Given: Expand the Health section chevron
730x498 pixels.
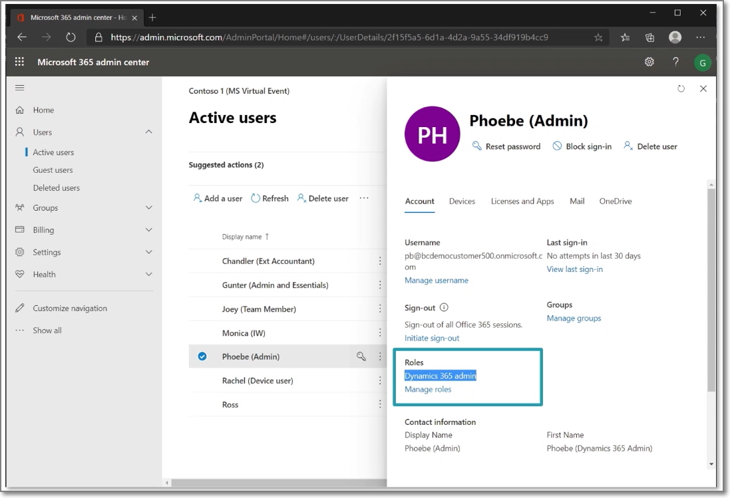Looking at the screenshot, I should [x=148, y=275].
